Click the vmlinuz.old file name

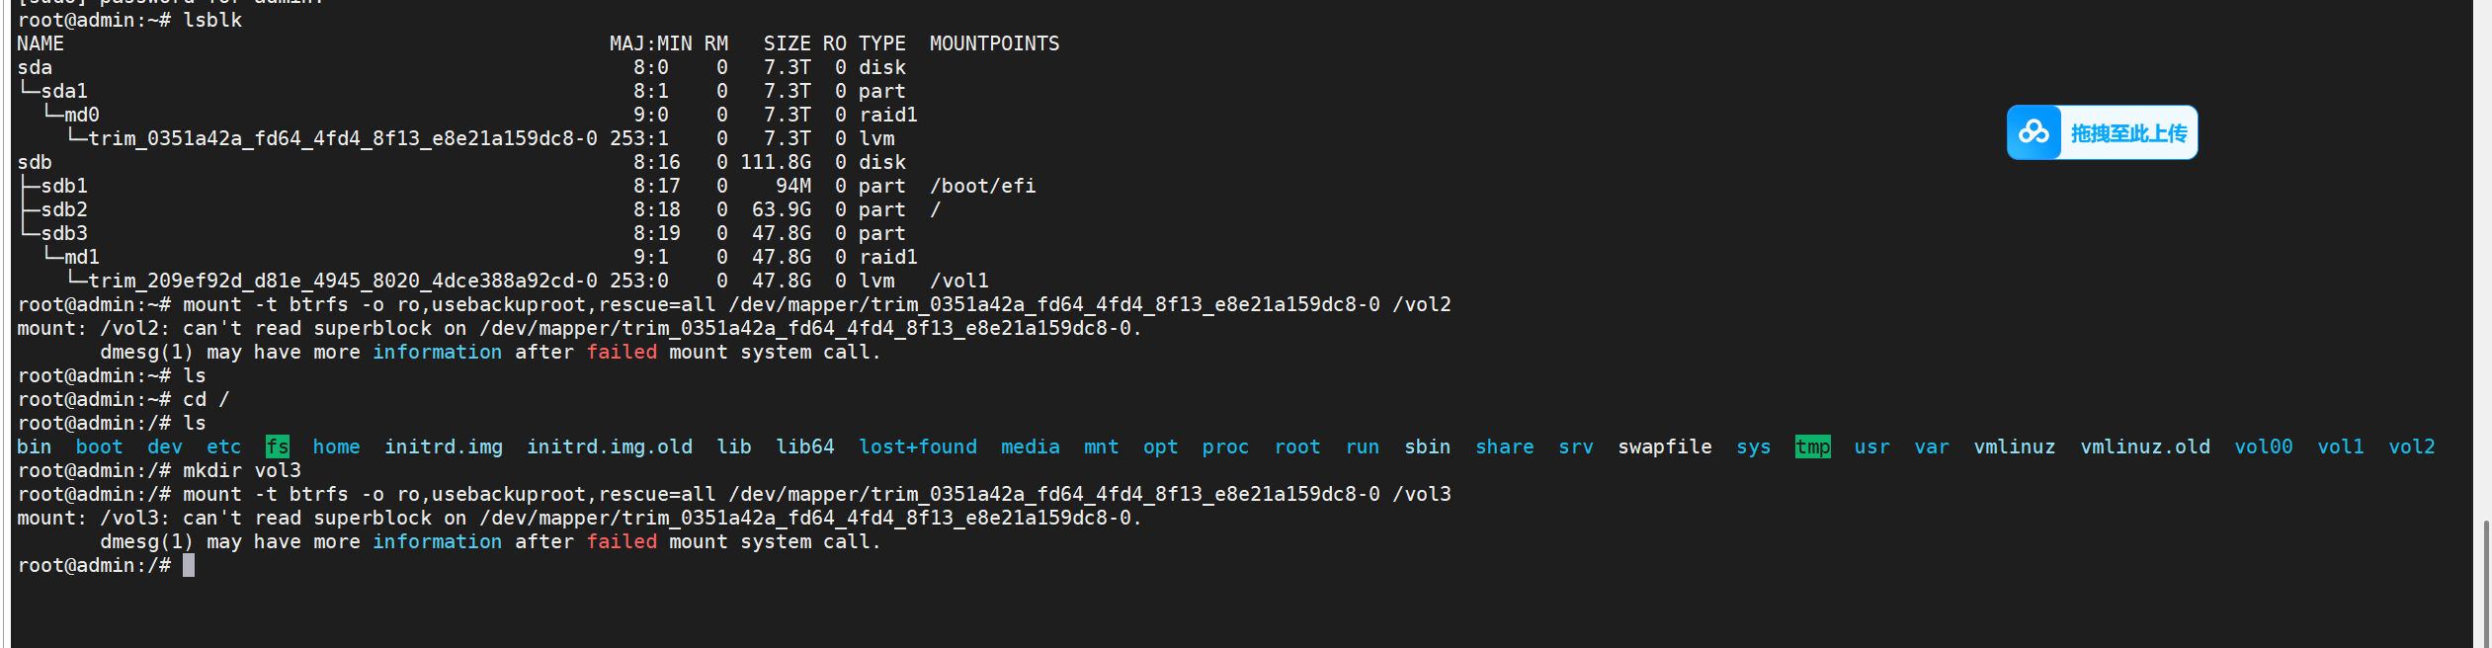click(x=2144, y=446)
